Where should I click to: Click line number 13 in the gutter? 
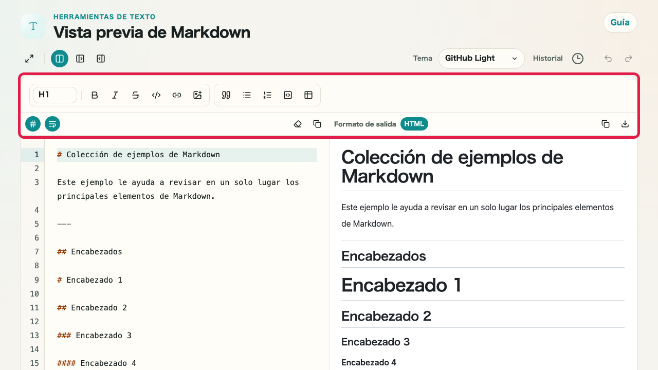tap(34, 336)
